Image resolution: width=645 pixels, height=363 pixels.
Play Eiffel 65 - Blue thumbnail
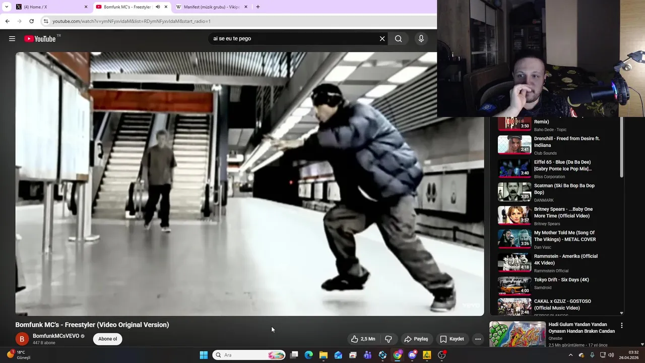tap(514, 168)
